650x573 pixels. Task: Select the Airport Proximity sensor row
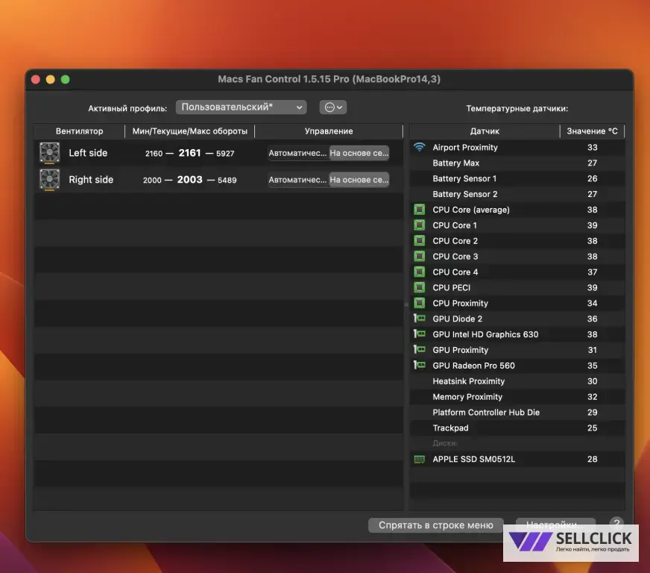(517, 147)
